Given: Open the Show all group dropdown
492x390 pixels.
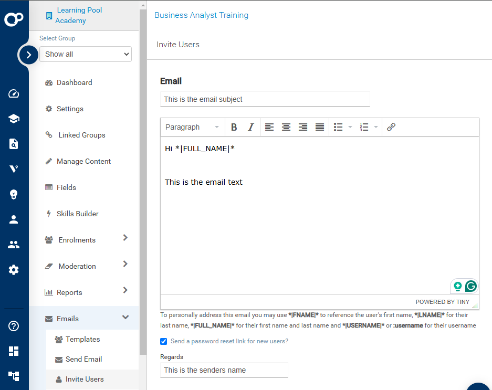Looking at the screenshot, I should (x=86, y=54).
